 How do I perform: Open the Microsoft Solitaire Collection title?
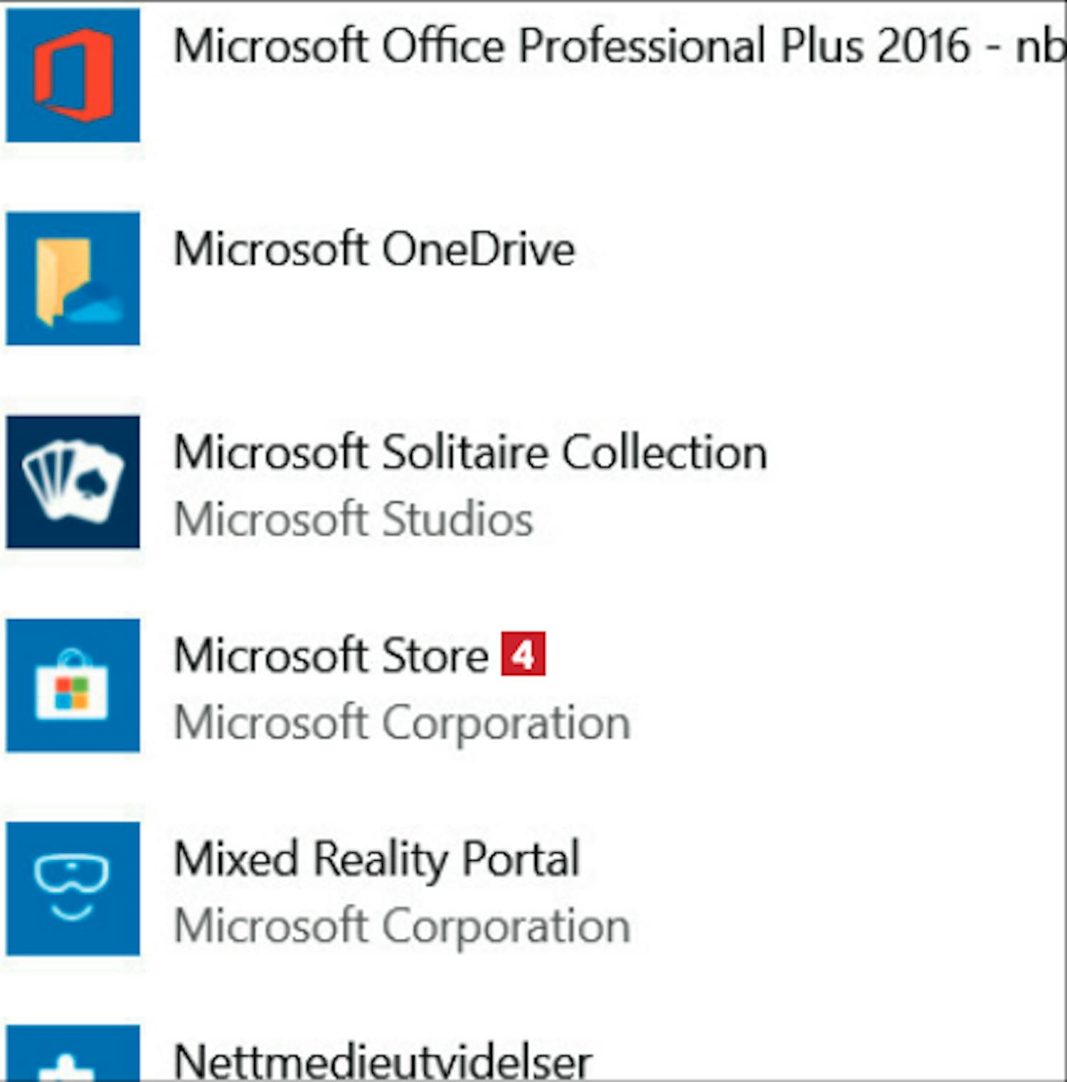click(470, 452)
